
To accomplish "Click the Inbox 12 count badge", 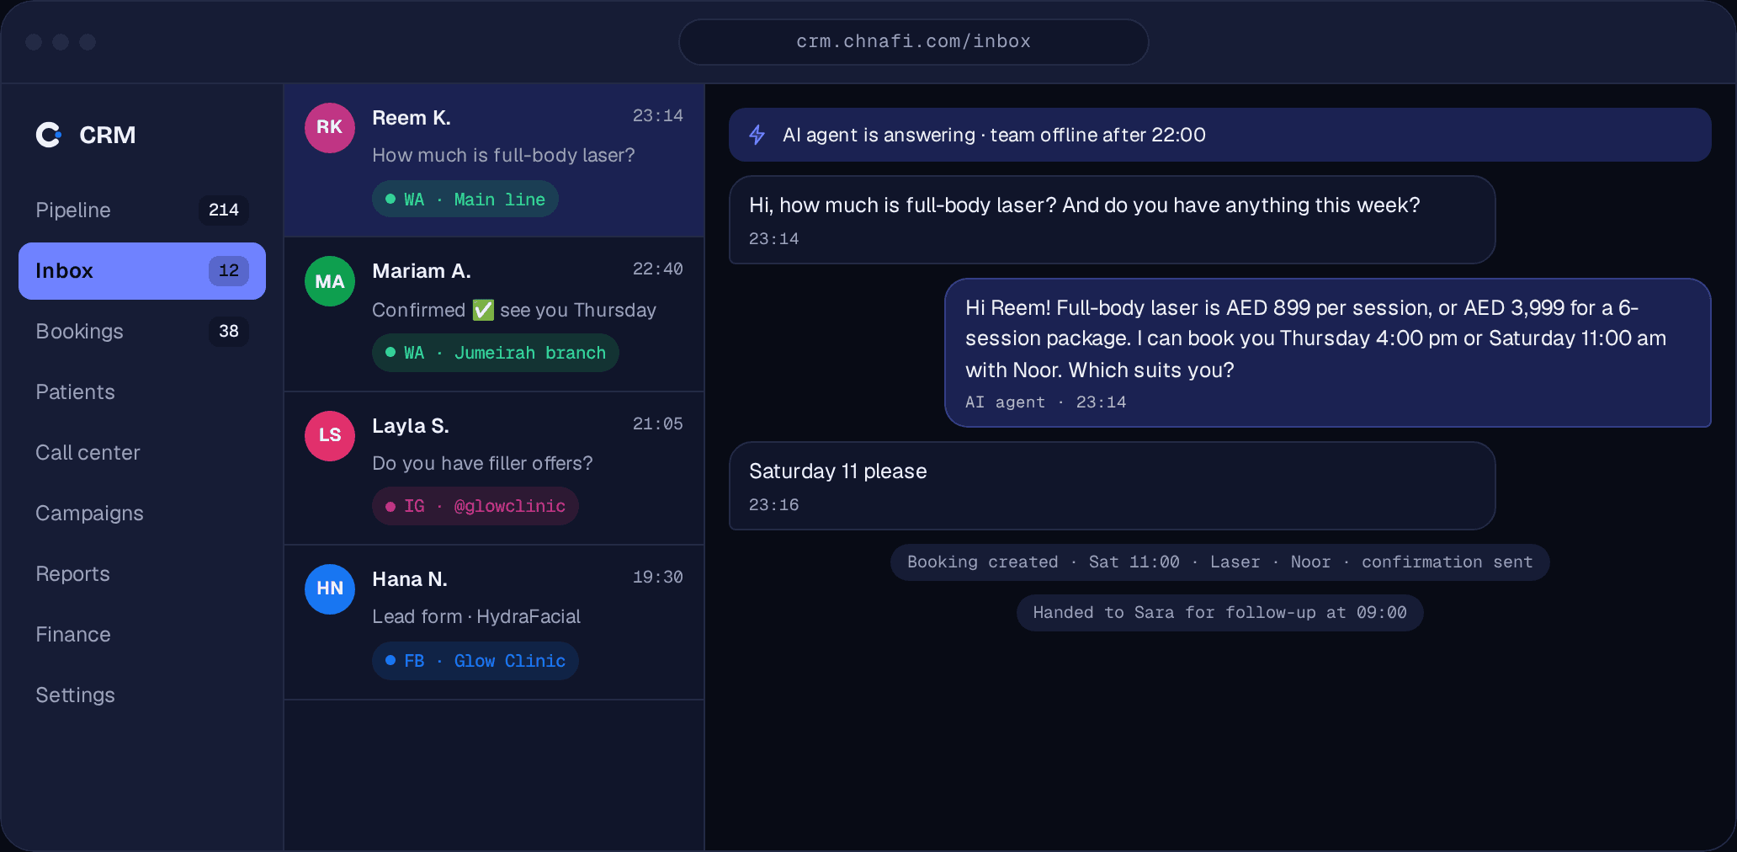I will tap(229, 271).
